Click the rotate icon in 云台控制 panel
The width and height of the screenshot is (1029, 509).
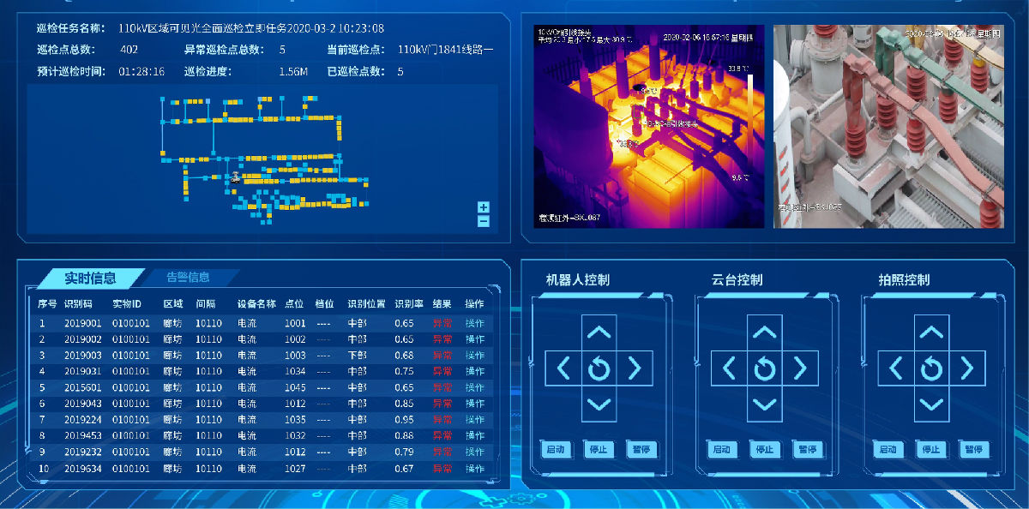(764, 368)
